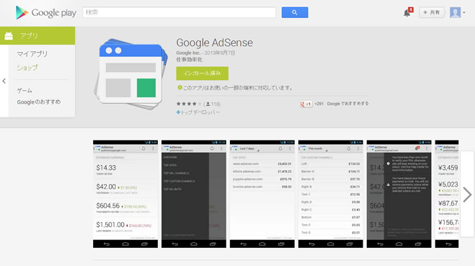Screen dimensions: 475x266
Task: Open the Last 7 days top sites screenshot
Action: pos(262,194)
